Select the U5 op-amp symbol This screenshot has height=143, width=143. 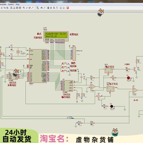[135, 90]
